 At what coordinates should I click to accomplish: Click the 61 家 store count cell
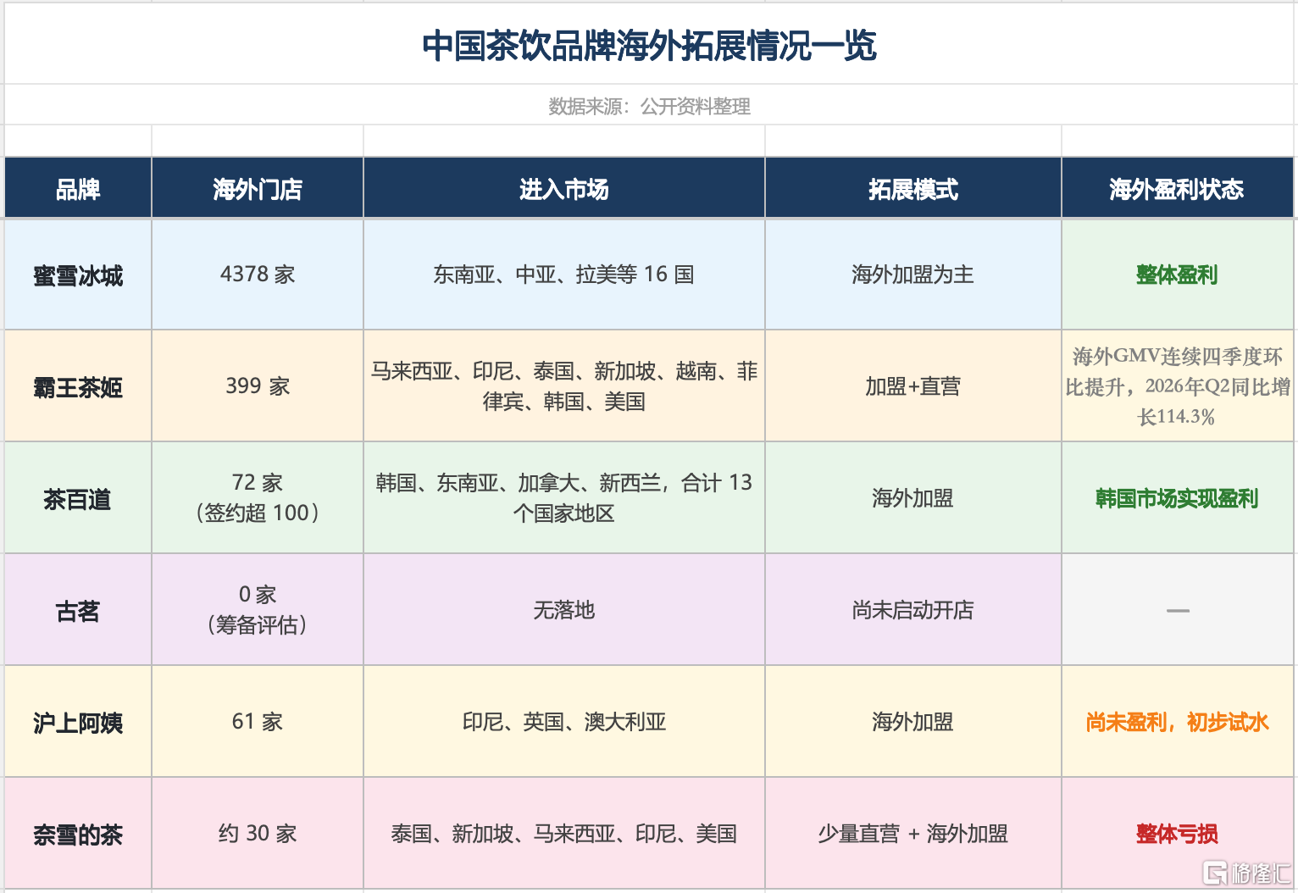(258, 722)
